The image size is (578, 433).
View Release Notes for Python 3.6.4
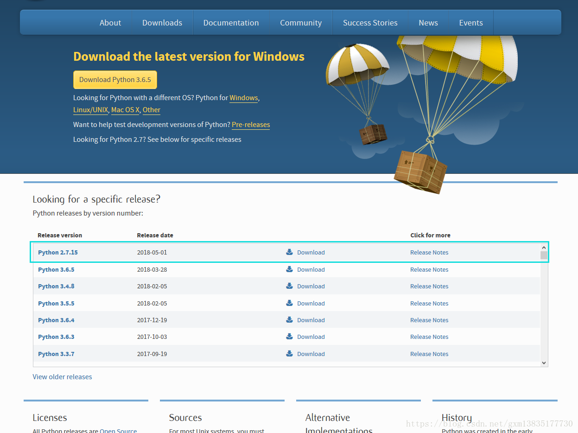429,320
